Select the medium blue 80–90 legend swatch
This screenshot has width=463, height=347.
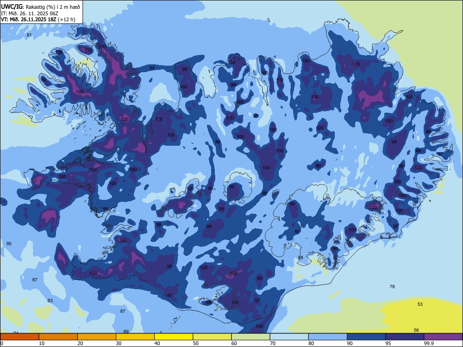(328, 337)
